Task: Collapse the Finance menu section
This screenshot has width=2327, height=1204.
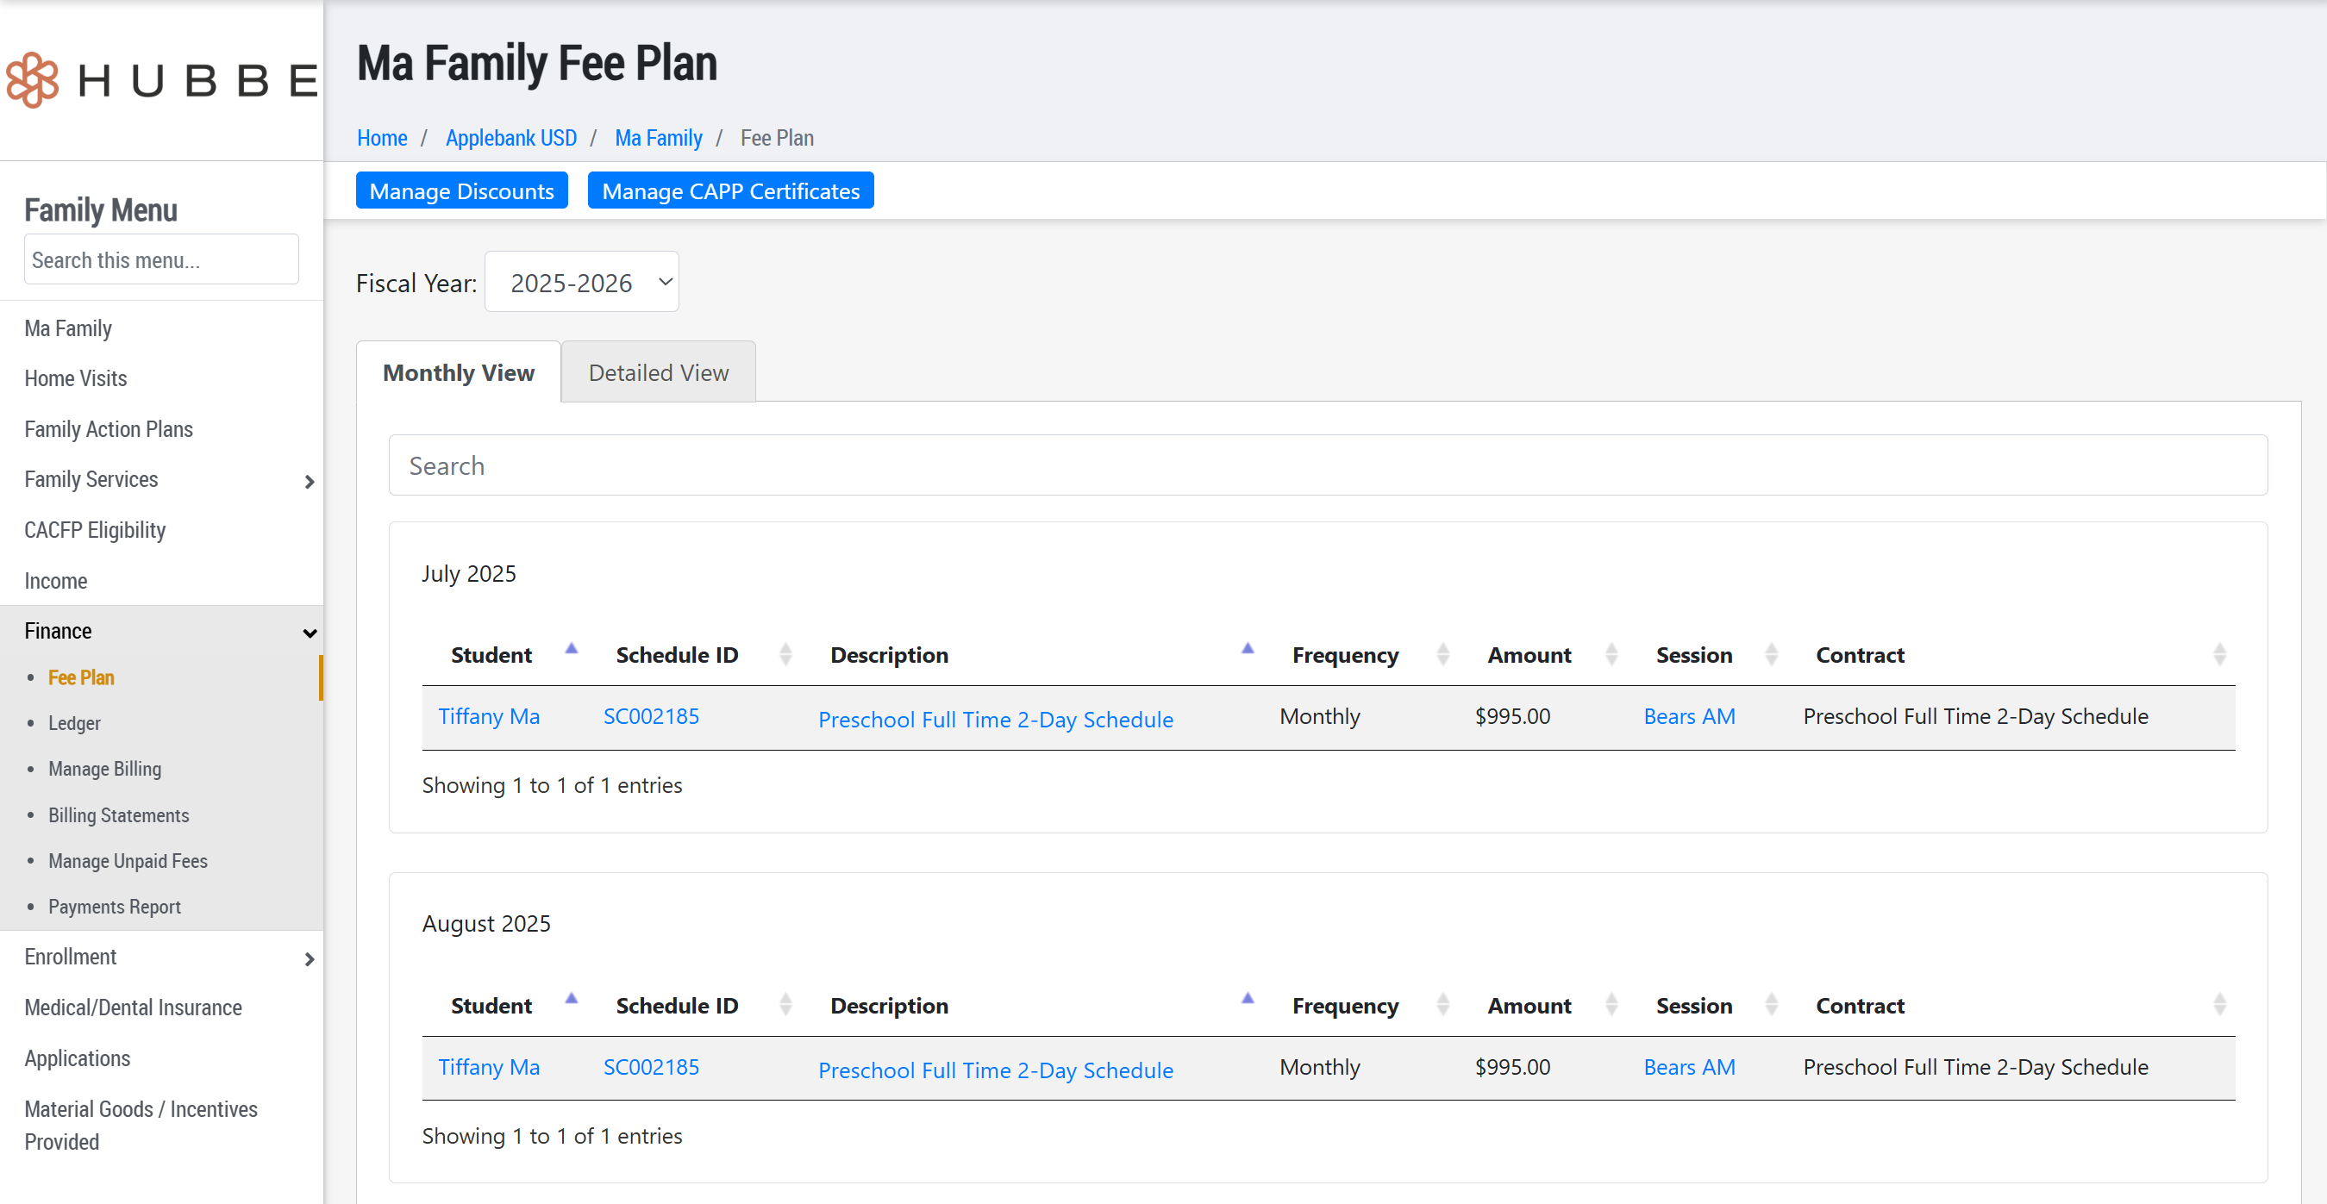Action: click(309, 633)
